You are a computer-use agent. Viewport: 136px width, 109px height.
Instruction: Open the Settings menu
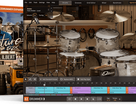pos(42,2)
